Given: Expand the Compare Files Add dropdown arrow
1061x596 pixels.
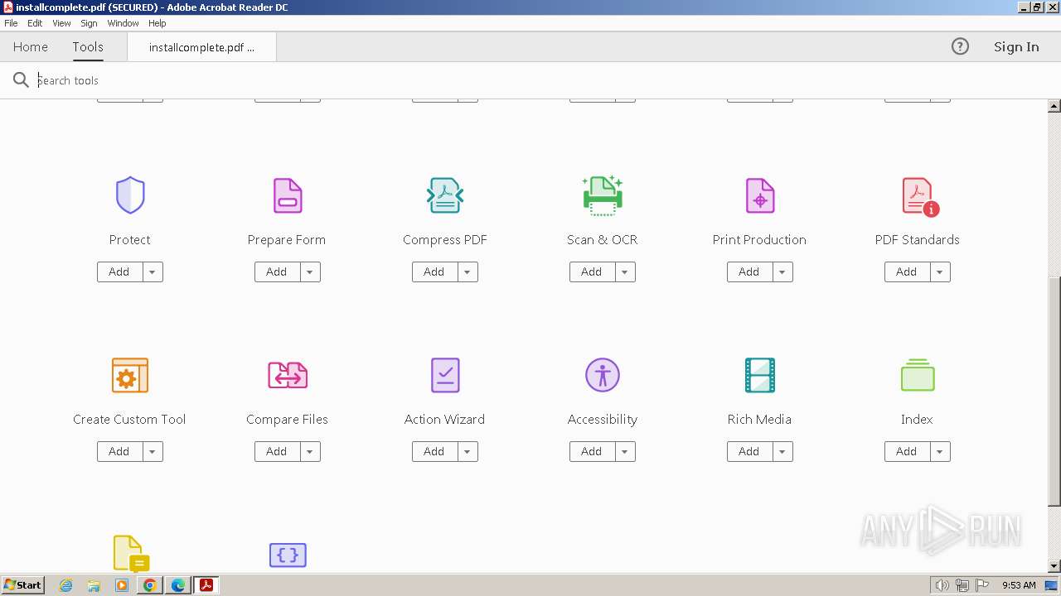Looking at the screenshot, I should point(310,451).
